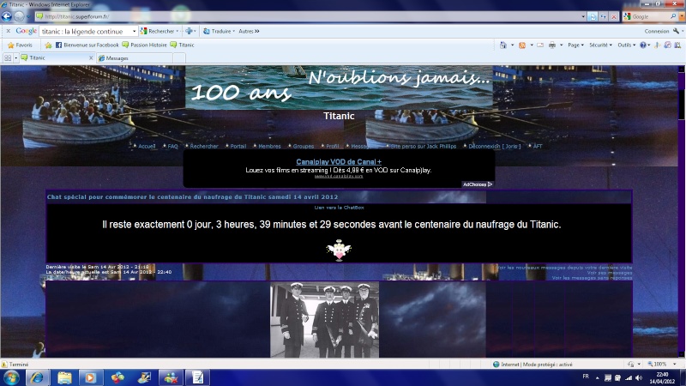Click the winged heart emoticon image

click(x=339, y=250)
